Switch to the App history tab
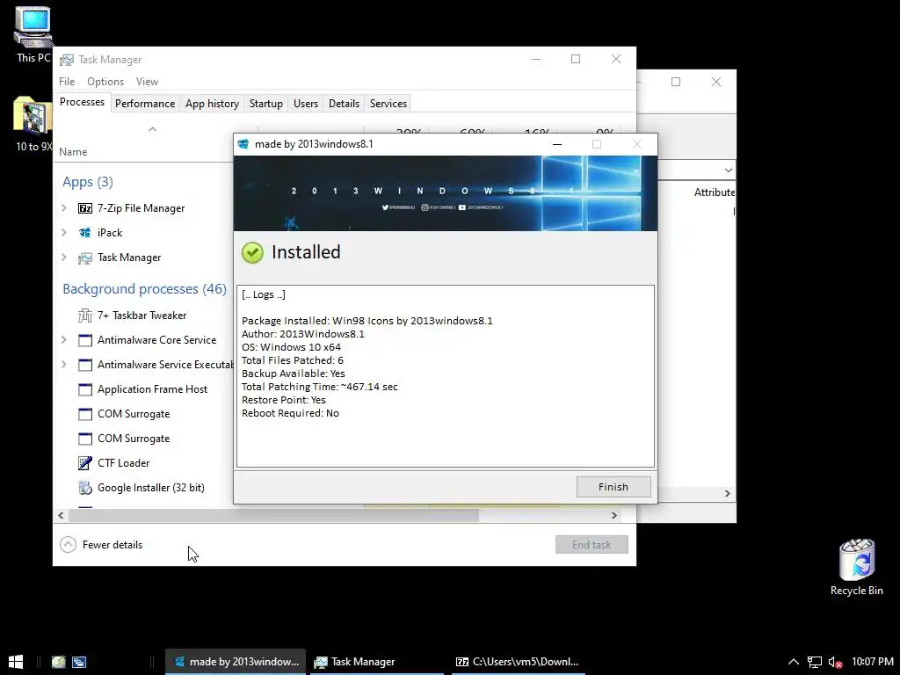 [x=212, y=104]
